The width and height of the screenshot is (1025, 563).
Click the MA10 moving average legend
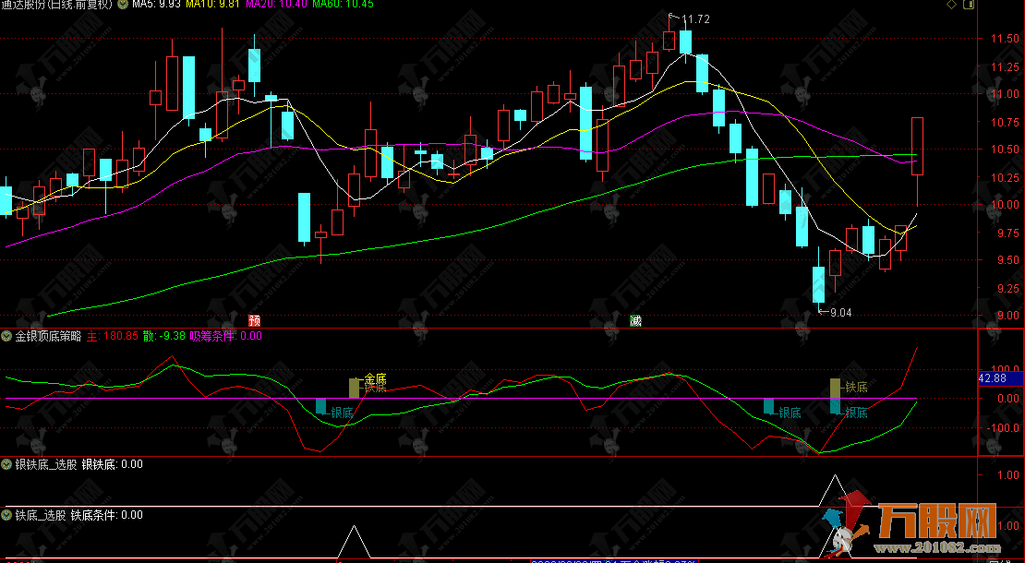(208, 5)
